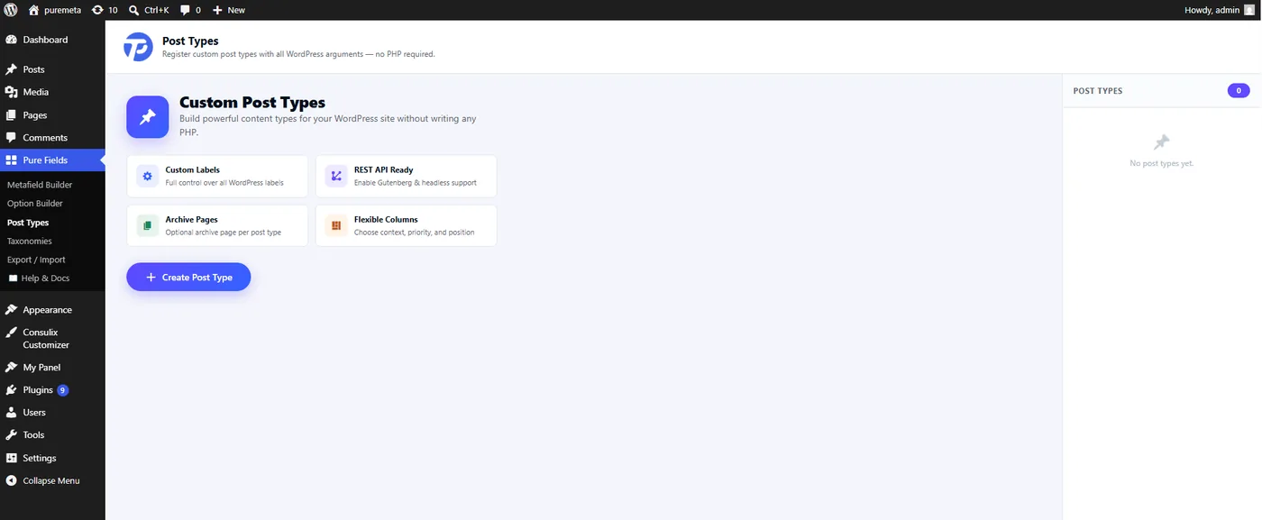Click the Users person icon
Screen dimensions: 1262x520
coord(11,413)
